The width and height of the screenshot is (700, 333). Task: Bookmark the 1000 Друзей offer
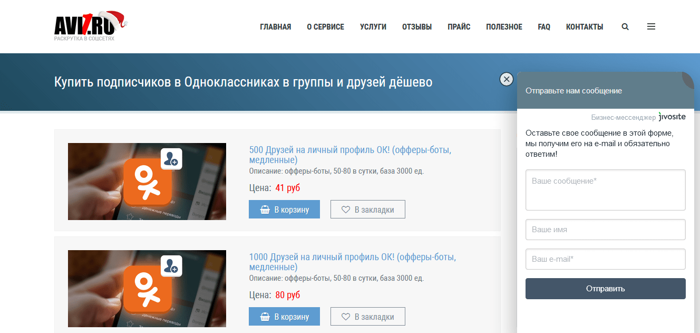pos(368,317)
